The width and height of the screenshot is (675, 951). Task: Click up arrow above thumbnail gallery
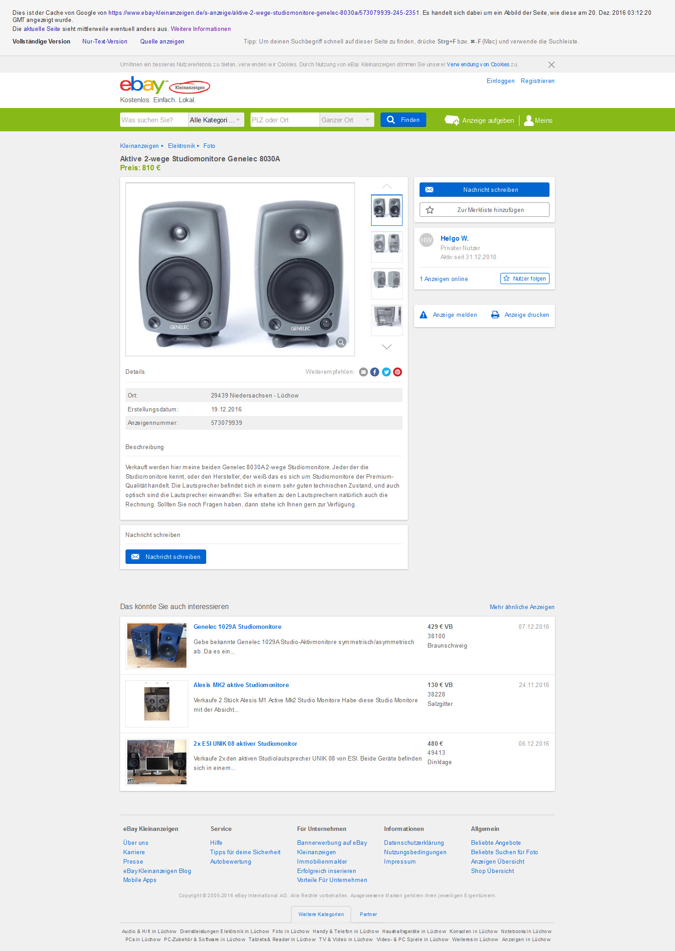coord(387,186)
